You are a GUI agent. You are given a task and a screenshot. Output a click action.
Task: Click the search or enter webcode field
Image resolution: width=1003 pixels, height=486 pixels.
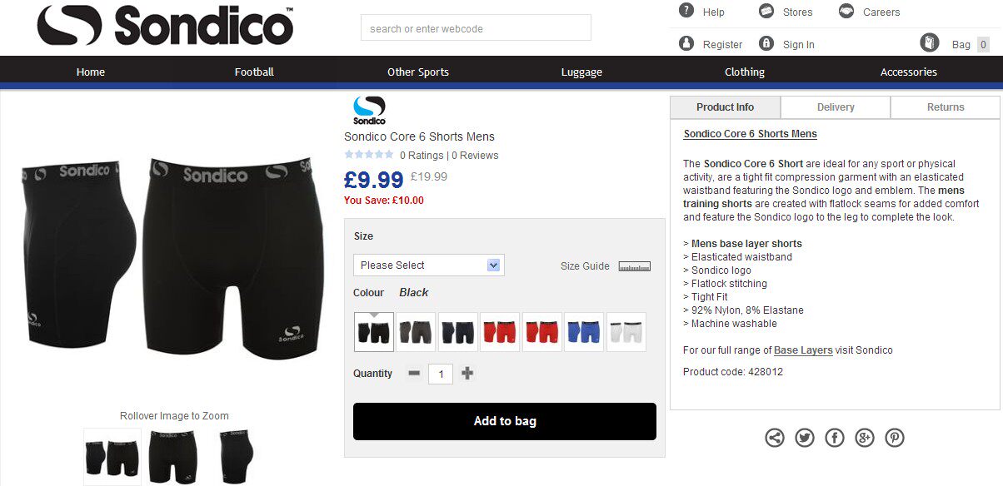(x=476, y=28)
